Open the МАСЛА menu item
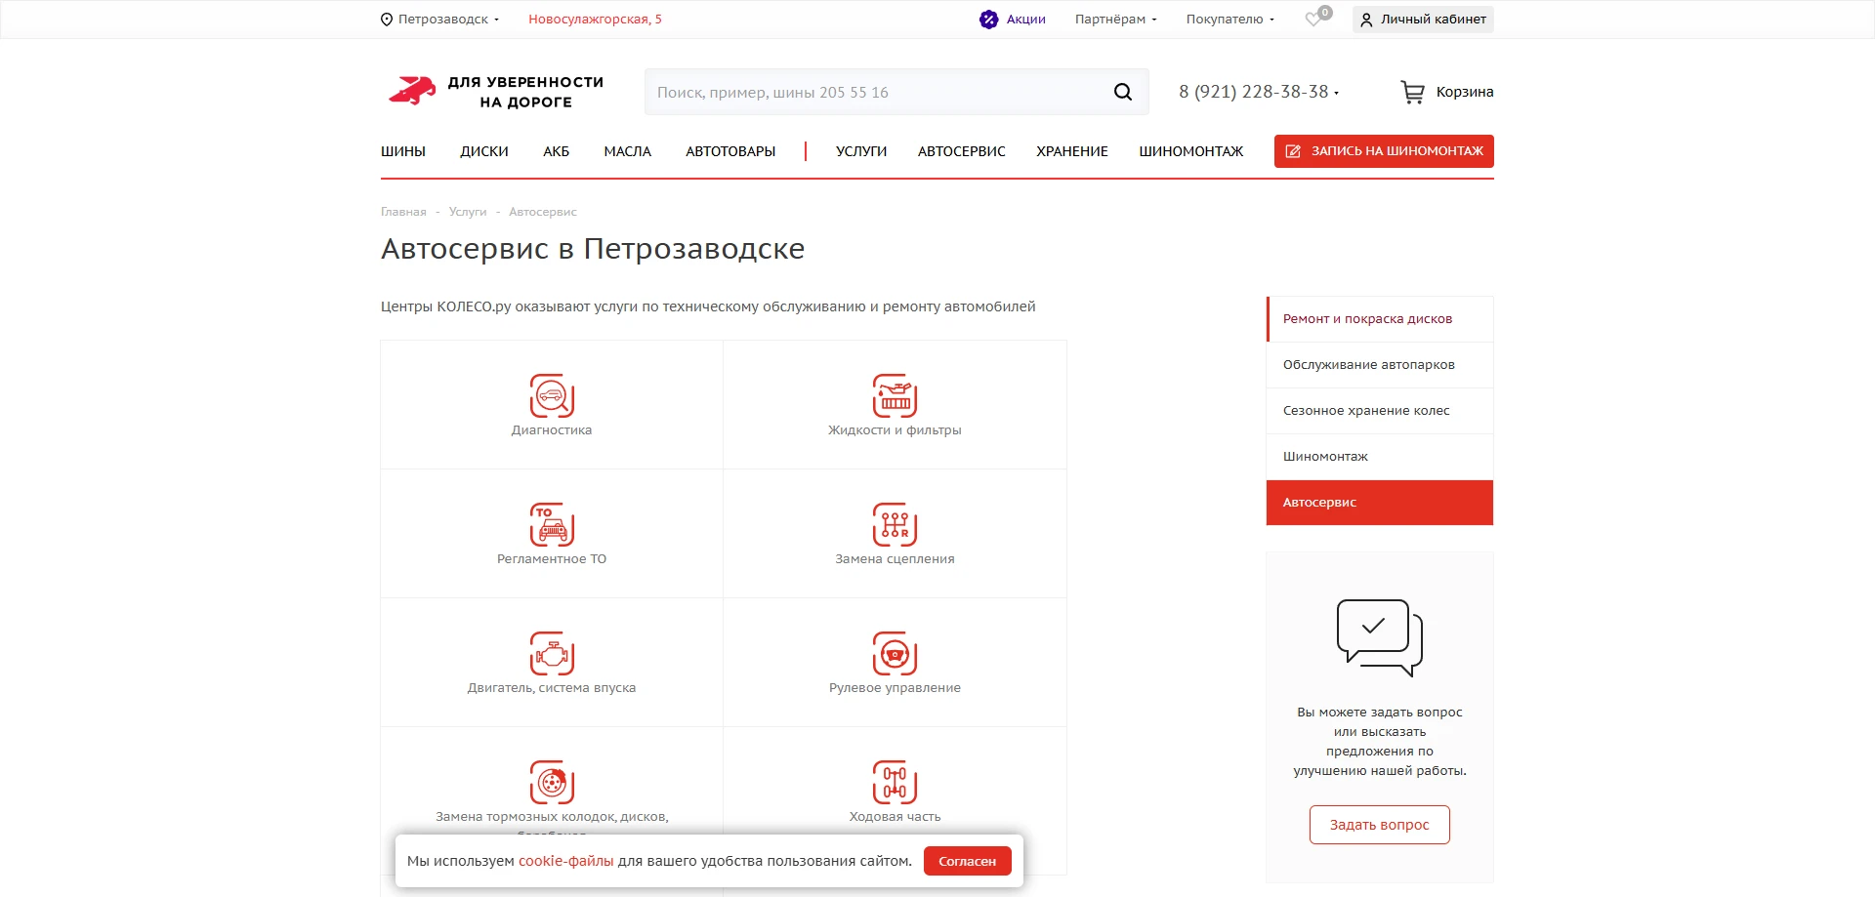This screenshot has width=1875, height=897. [x=627, y=151]
